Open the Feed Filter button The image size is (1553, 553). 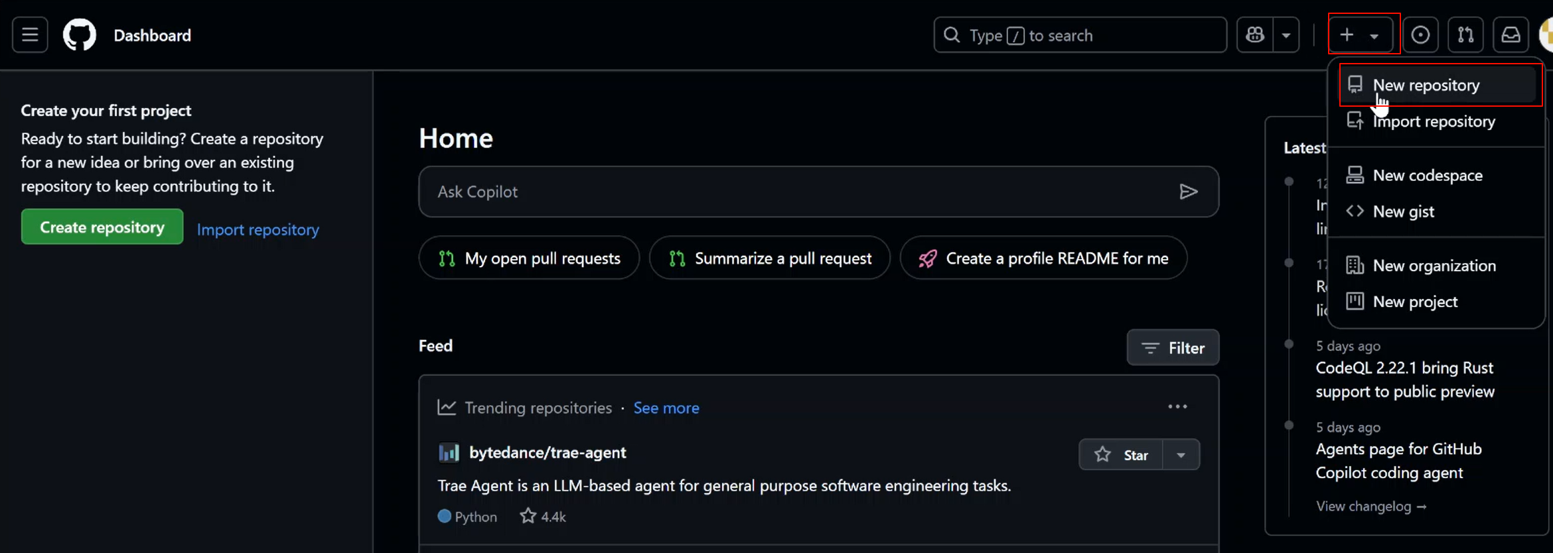1173,347
